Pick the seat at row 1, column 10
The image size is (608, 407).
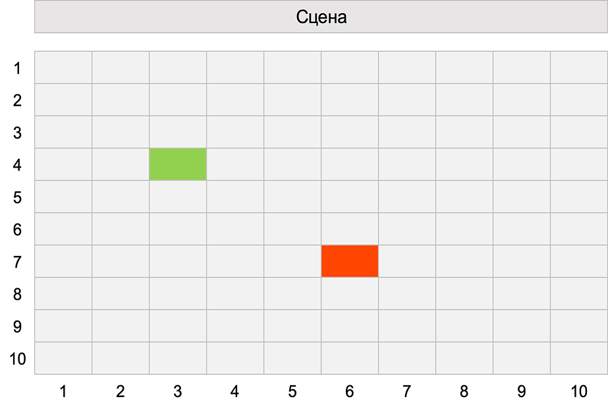(x=578, y=67)
